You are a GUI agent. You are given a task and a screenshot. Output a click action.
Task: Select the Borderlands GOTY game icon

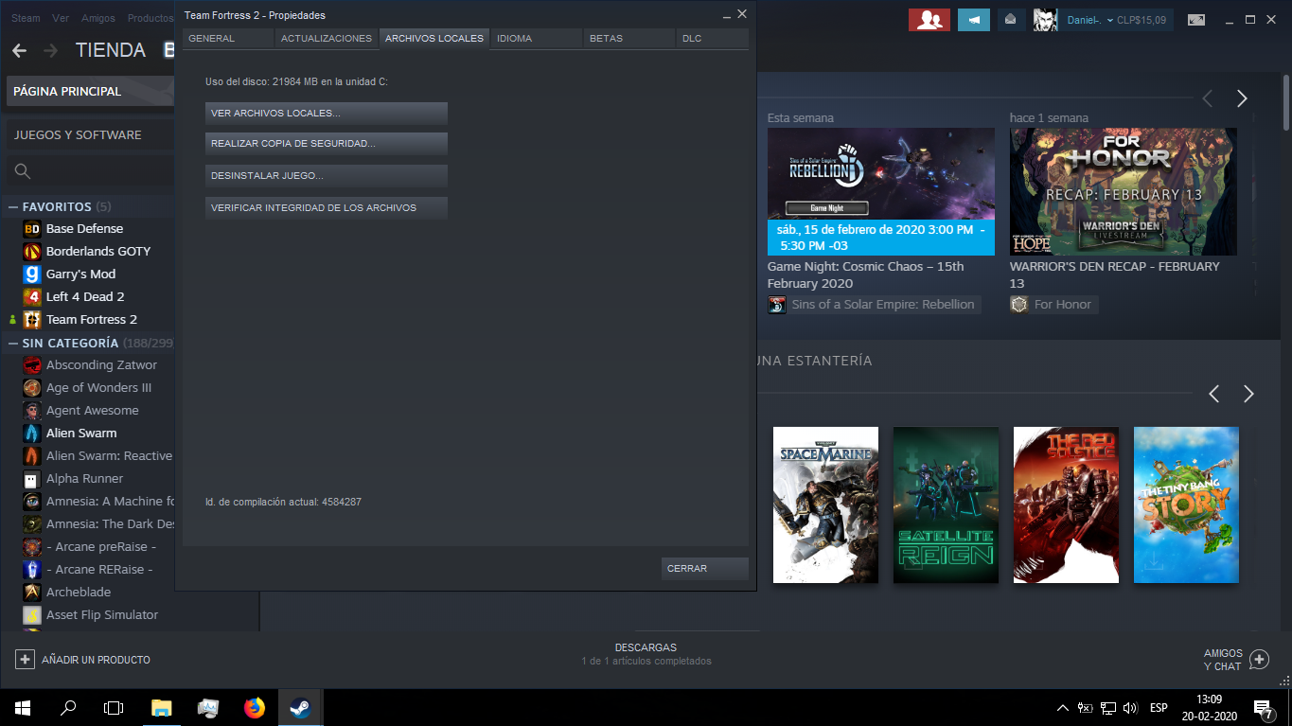(32, 251)
